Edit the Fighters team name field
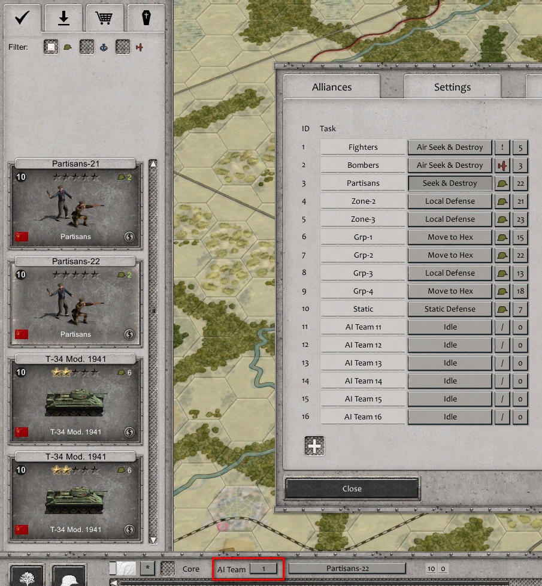This screenshot has width=542, height=586. 363,147
